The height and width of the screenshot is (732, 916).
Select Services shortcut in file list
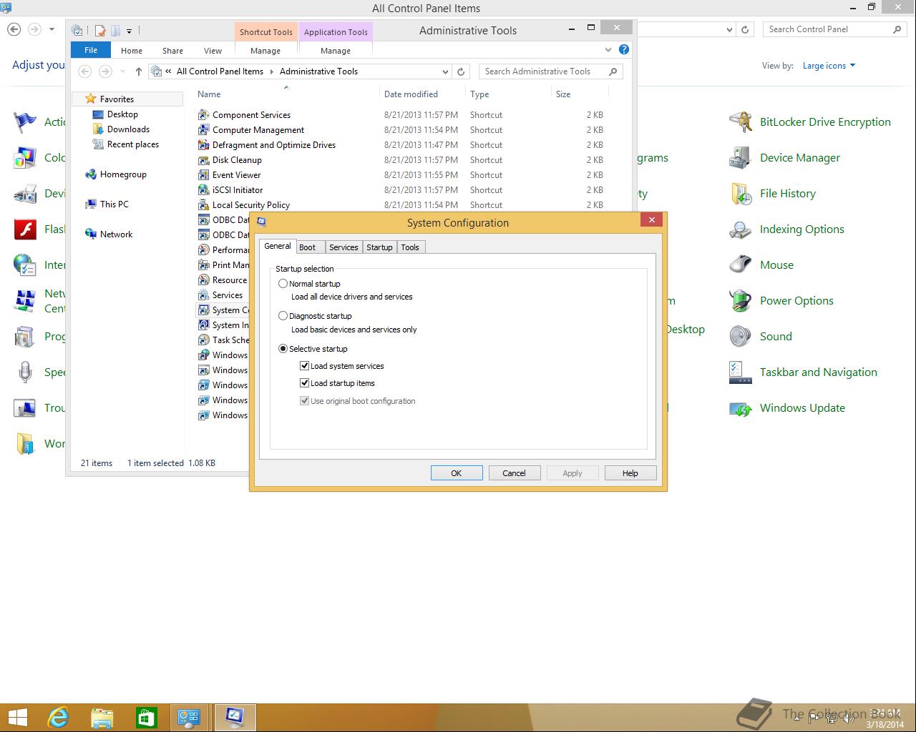tap(227, 295)
